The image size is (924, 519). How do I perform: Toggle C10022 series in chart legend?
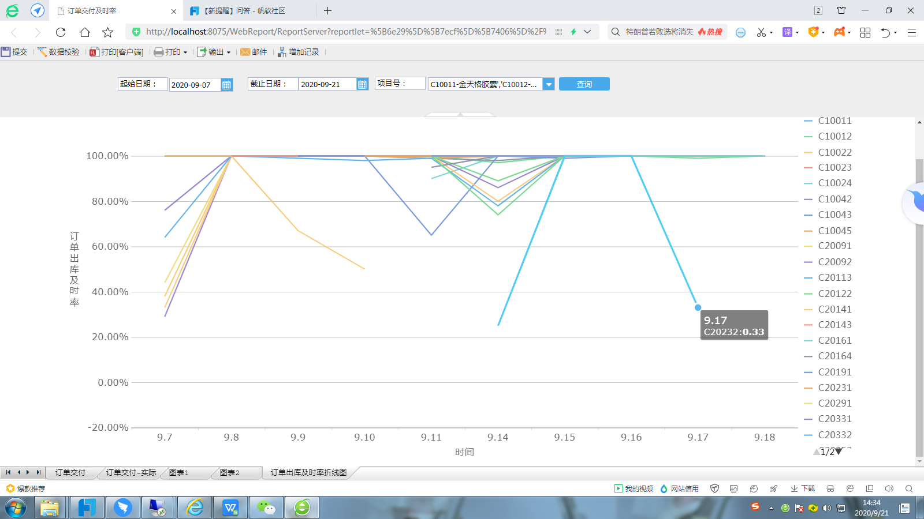point(828,152)
